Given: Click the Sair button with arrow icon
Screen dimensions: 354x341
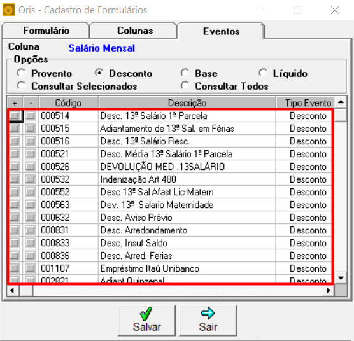Looking at the screenshot, I should (208, 321).
